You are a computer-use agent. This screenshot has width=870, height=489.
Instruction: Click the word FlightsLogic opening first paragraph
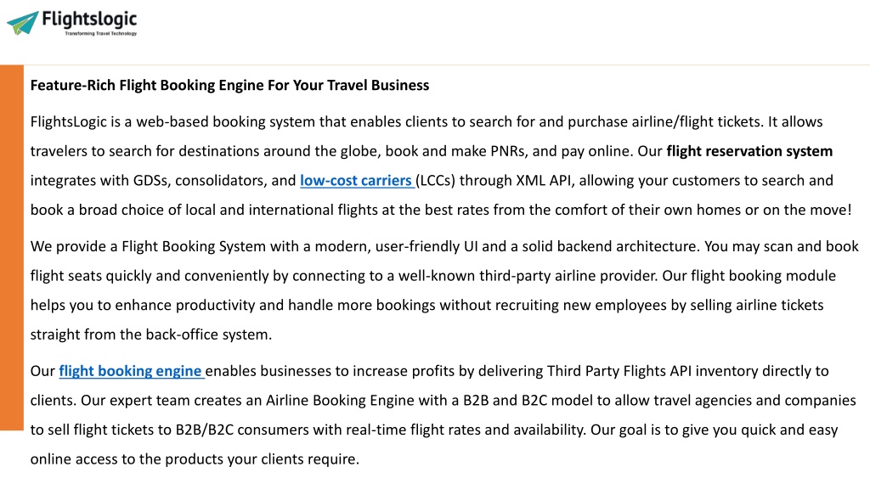pos(68,121)
